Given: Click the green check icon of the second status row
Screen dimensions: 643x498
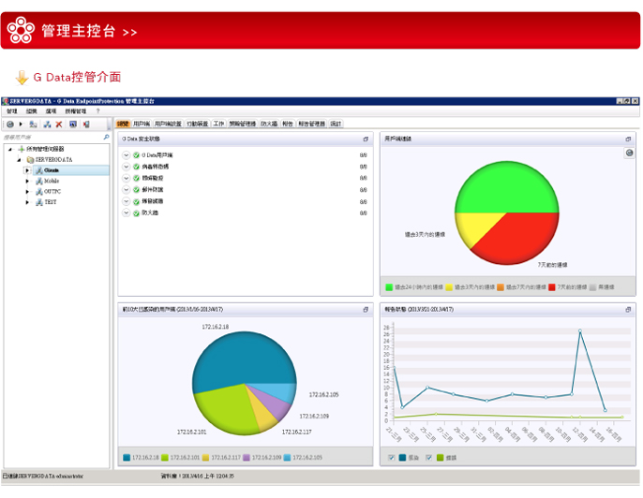Looking at the screenshot, I should coord(137,167).
